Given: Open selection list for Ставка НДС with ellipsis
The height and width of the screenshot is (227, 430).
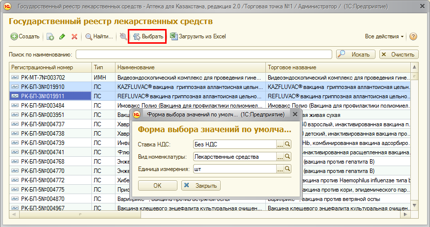Looking at the screenshot, I should click(x=280, y=144).
